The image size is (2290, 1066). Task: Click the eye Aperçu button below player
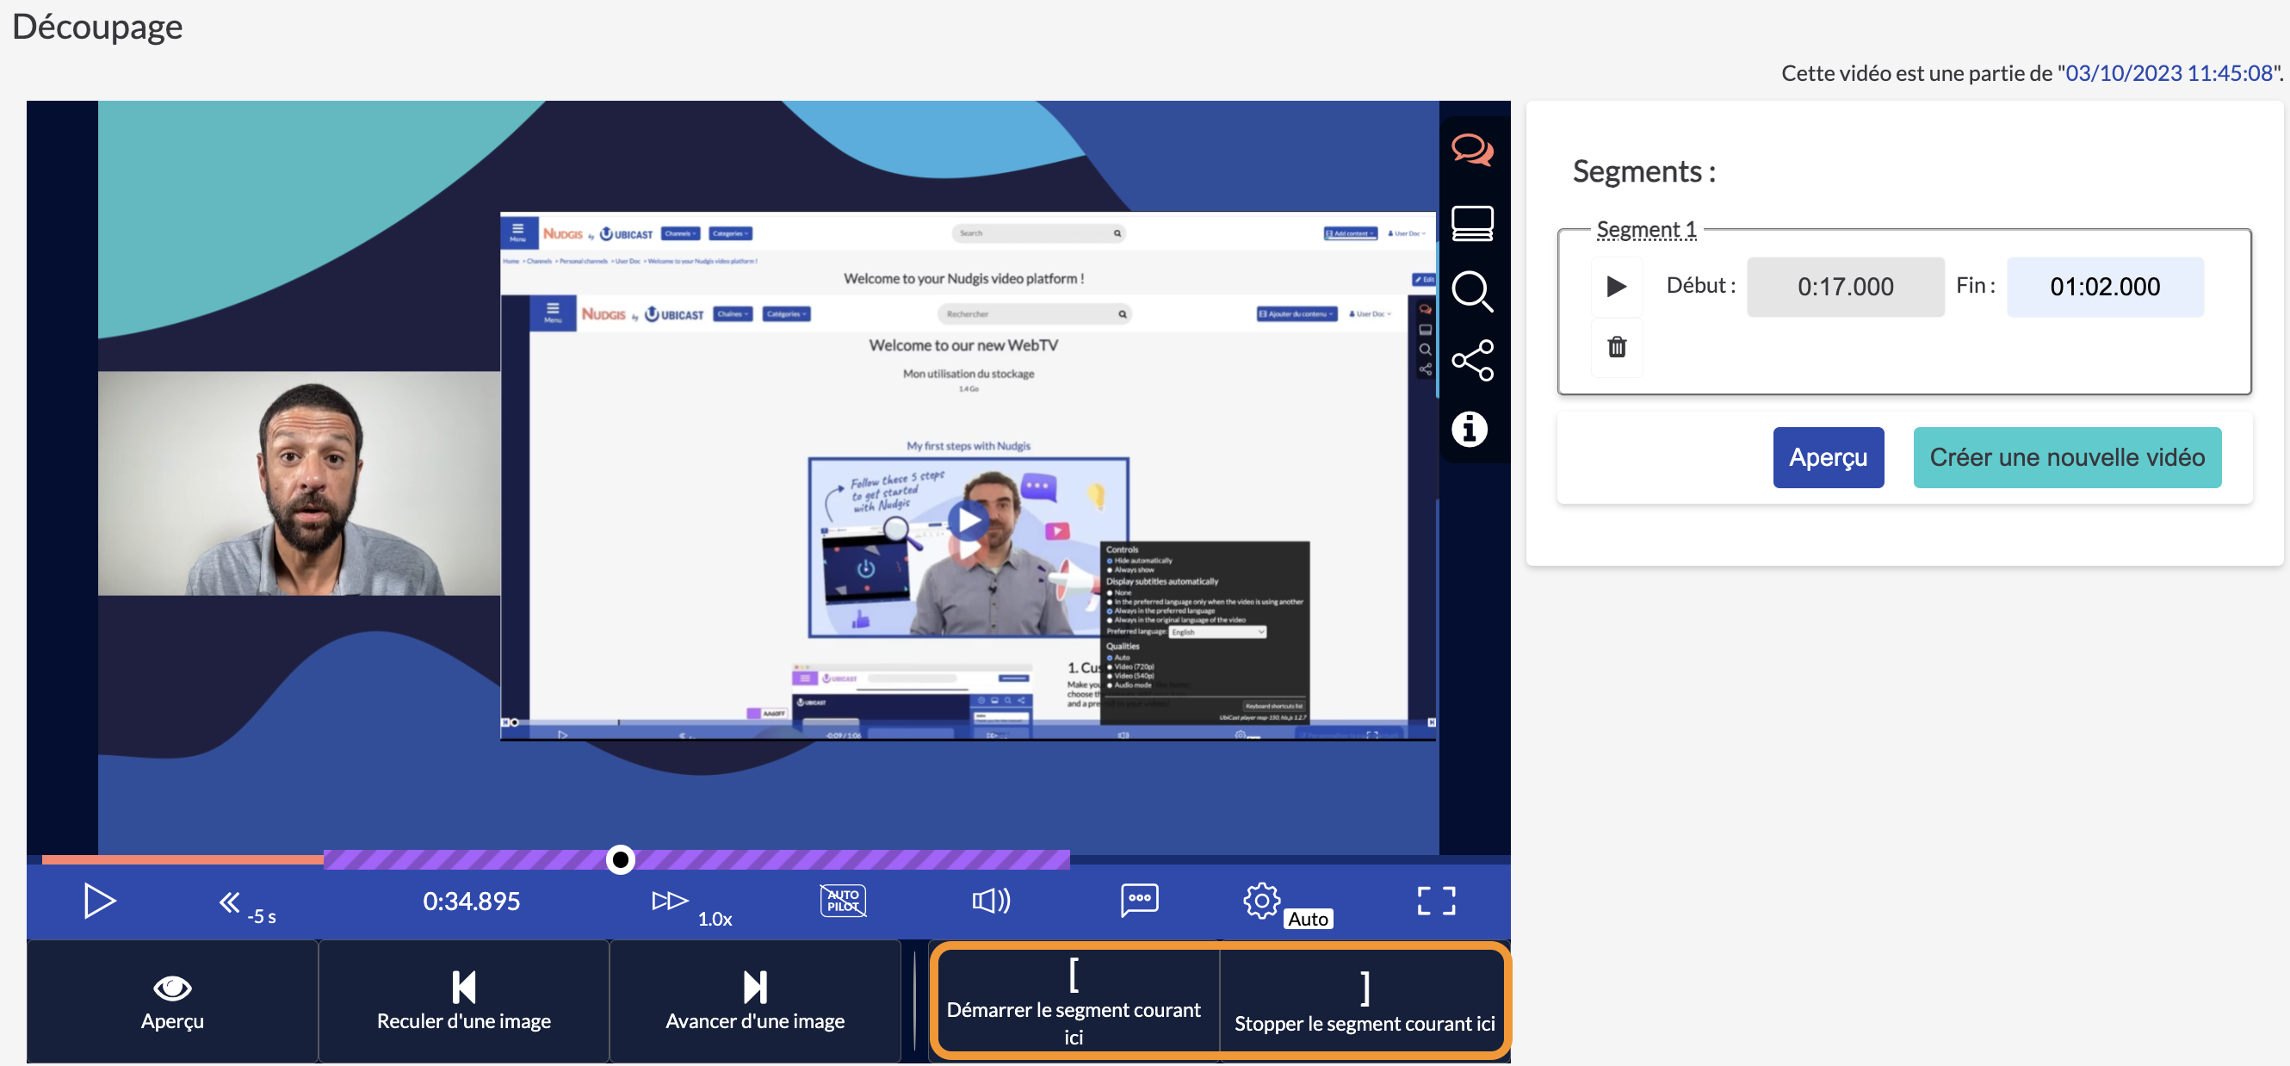coord(172,1001)
